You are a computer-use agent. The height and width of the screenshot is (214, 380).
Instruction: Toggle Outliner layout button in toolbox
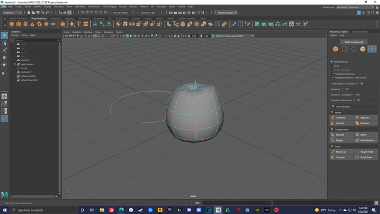pos(4,118)
